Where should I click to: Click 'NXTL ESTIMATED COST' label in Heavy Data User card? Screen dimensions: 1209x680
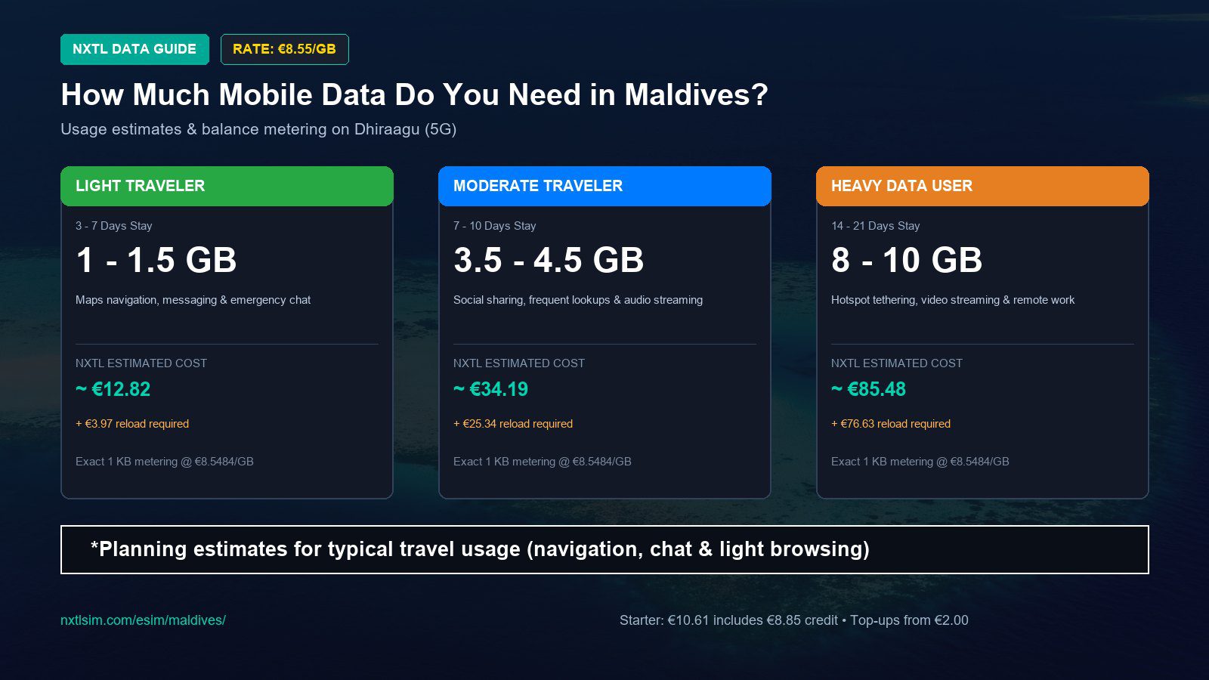pyautogui.click(x=897, y=363)
